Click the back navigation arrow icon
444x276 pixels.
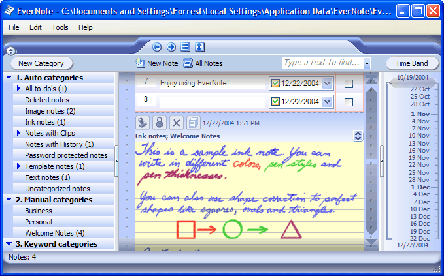(x=157, y=47)
